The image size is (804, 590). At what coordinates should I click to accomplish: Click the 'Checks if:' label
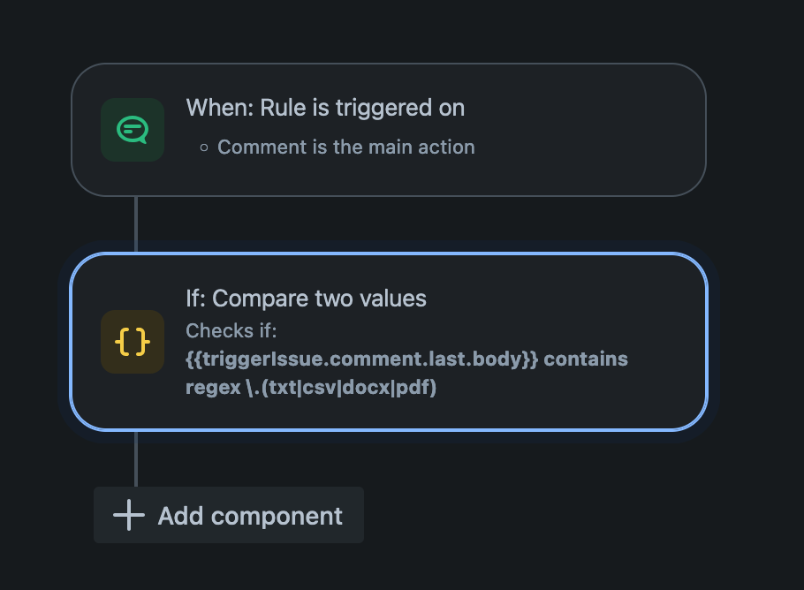[x=231, y=330]
